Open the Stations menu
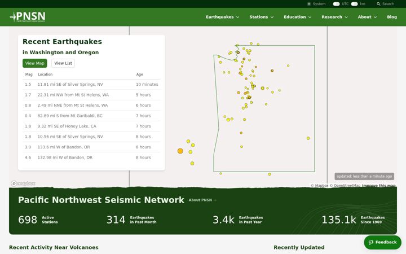This screenshot has width=406, height=254. pos(261,17)
